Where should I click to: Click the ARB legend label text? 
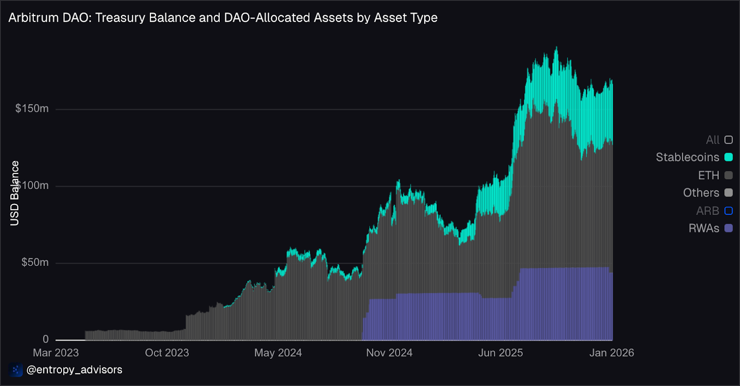708,211
